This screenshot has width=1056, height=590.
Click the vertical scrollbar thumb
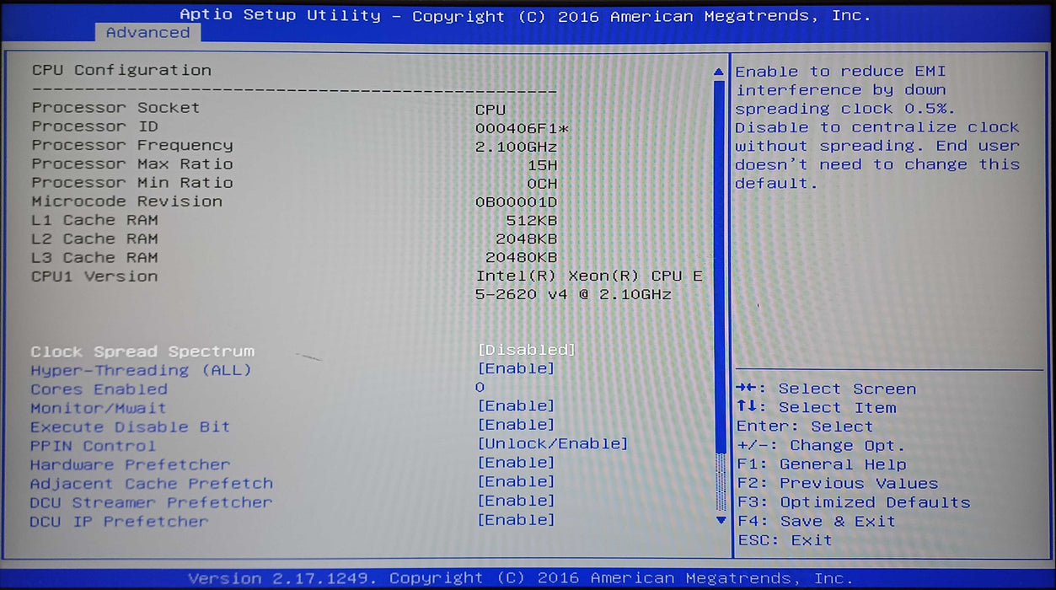click(x=719, y=265)
